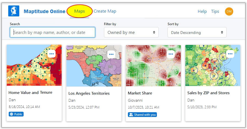Click the Maptitude Online title text
Screen dimensions: 247x129
(45, 11)
